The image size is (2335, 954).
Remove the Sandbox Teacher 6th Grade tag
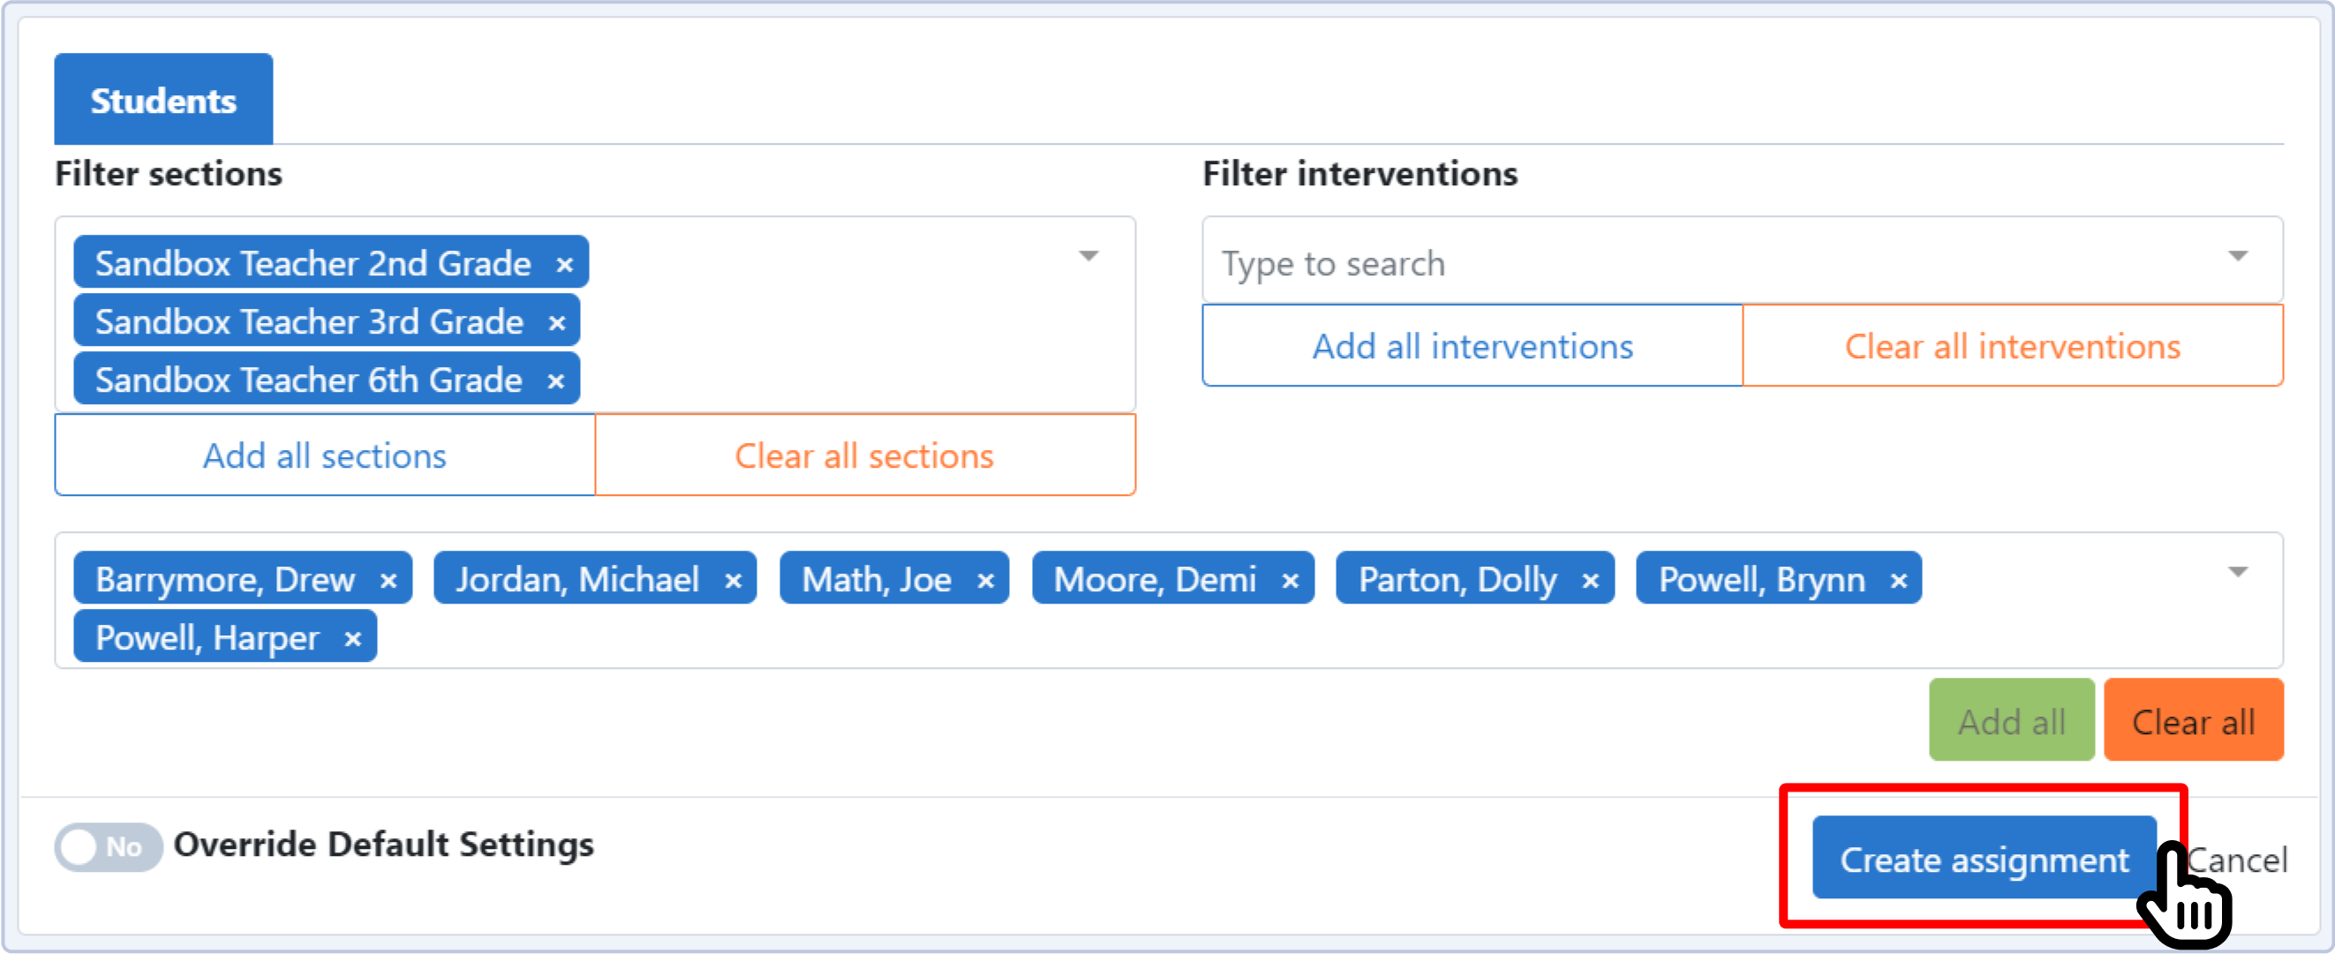pyautogui.click(x=555, y=381)
